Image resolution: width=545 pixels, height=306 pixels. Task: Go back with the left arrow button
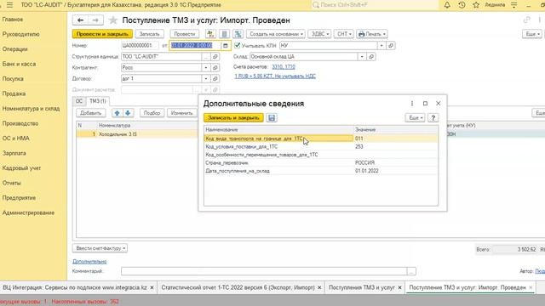(80, 20)
